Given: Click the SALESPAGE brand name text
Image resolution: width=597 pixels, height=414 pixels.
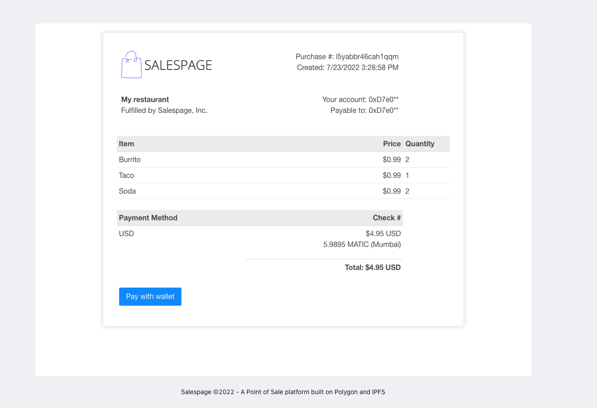Looking at the screenshot, I should [x=178, y=65].
